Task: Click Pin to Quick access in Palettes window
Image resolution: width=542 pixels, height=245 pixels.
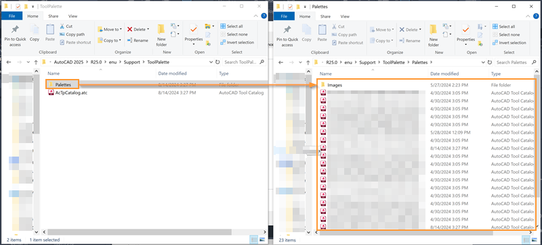Action: (x=287, y=36)
